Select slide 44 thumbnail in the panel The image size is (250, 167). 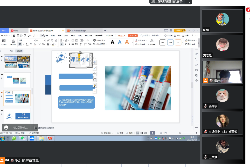tap(17, 80)
